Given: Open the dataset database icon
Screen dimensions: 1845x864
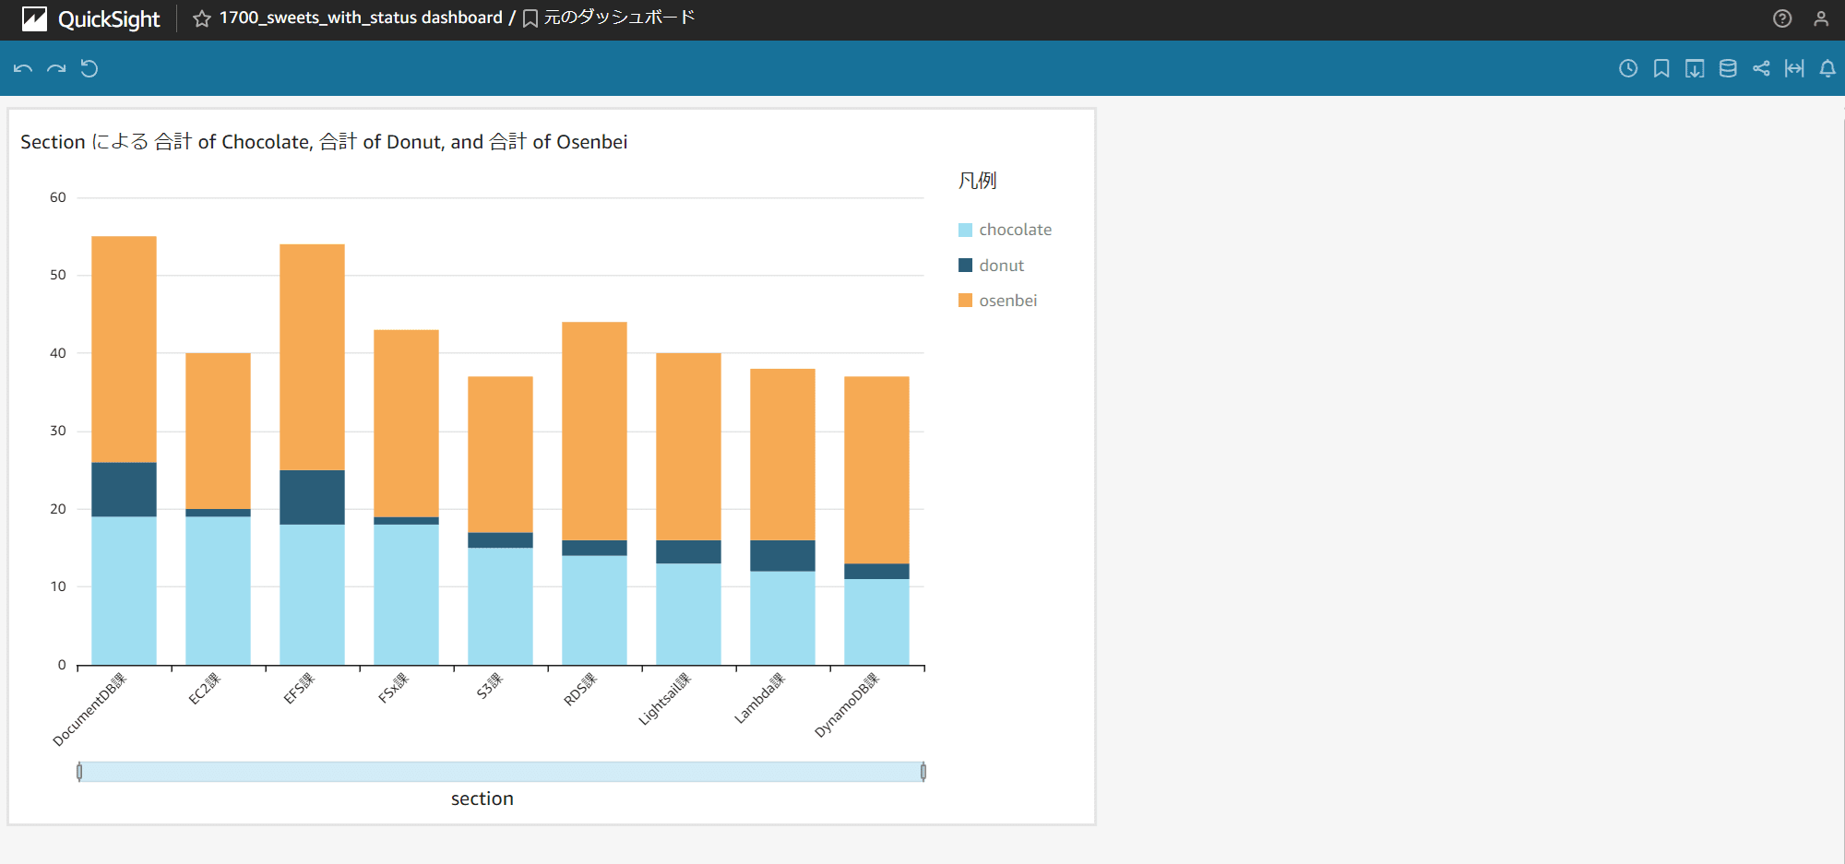Looking at the screenshot, I should click(x=1728, y=68).
